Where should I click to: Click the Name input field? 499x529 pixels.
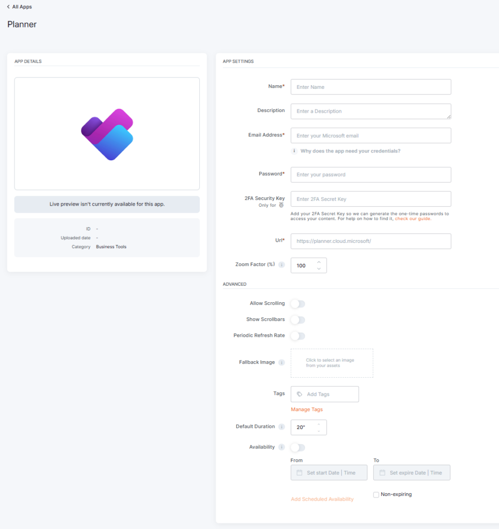[x=371, y=87]
